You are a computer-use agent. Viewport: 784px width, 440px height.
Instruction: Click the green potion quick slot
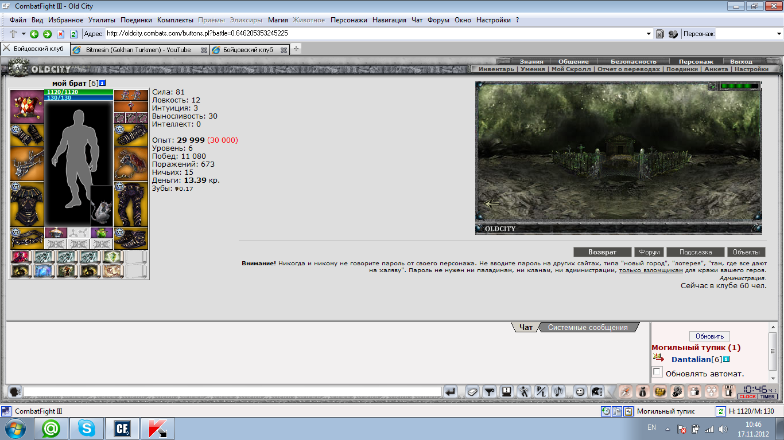(101, 233)
